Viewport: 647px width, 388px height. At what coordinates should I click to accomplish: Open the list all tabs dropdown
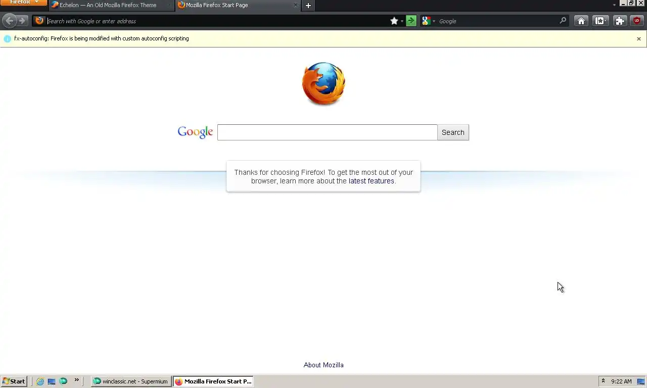point(614,5)
